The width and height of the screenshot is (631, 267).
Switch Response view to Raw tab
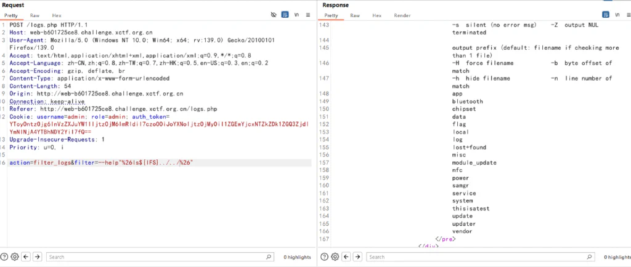pyautogui.click(x=355, y=15)
